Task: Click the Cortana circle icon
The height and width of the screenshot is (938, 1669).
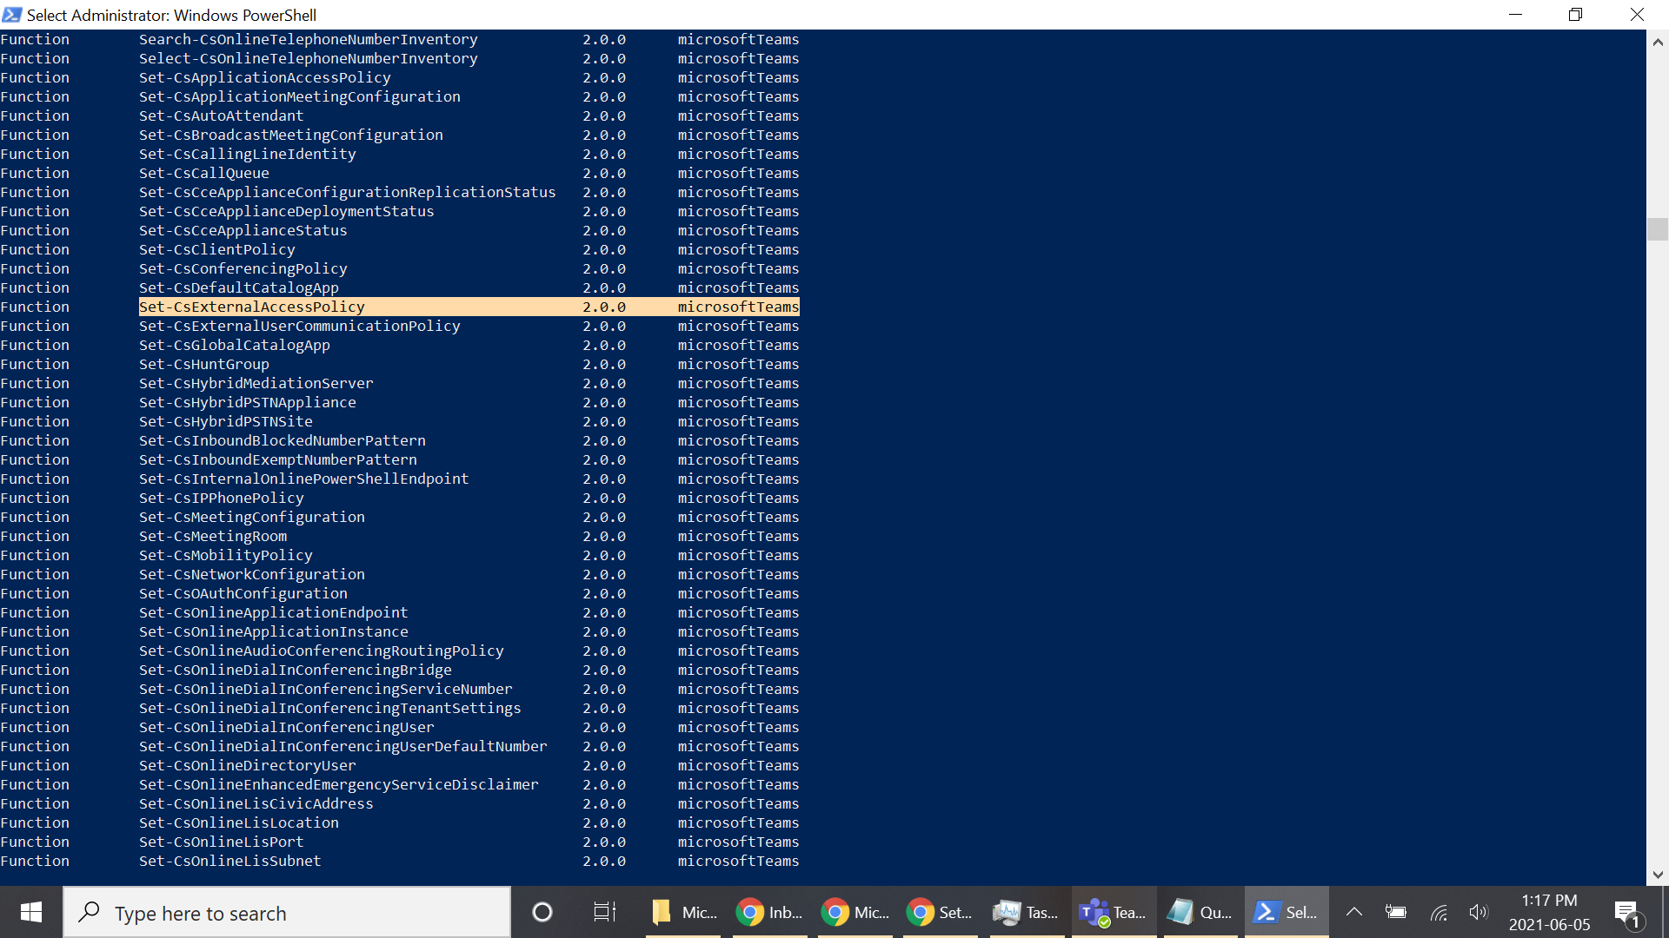Action: [x=542, y=912]
